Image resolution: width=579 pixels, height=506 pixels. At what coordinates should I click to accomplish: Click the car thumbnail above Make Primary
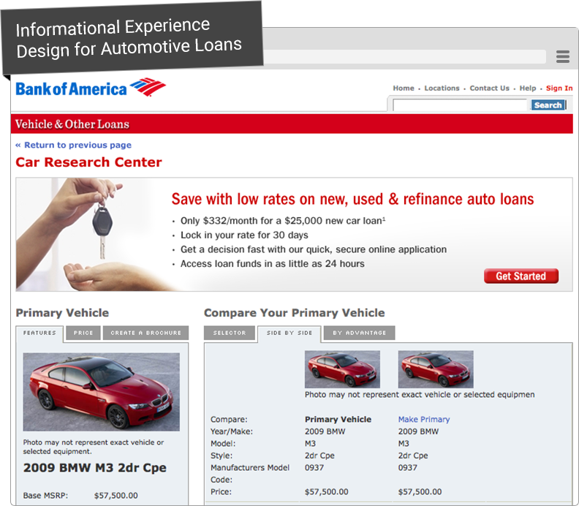click(436, 369)
